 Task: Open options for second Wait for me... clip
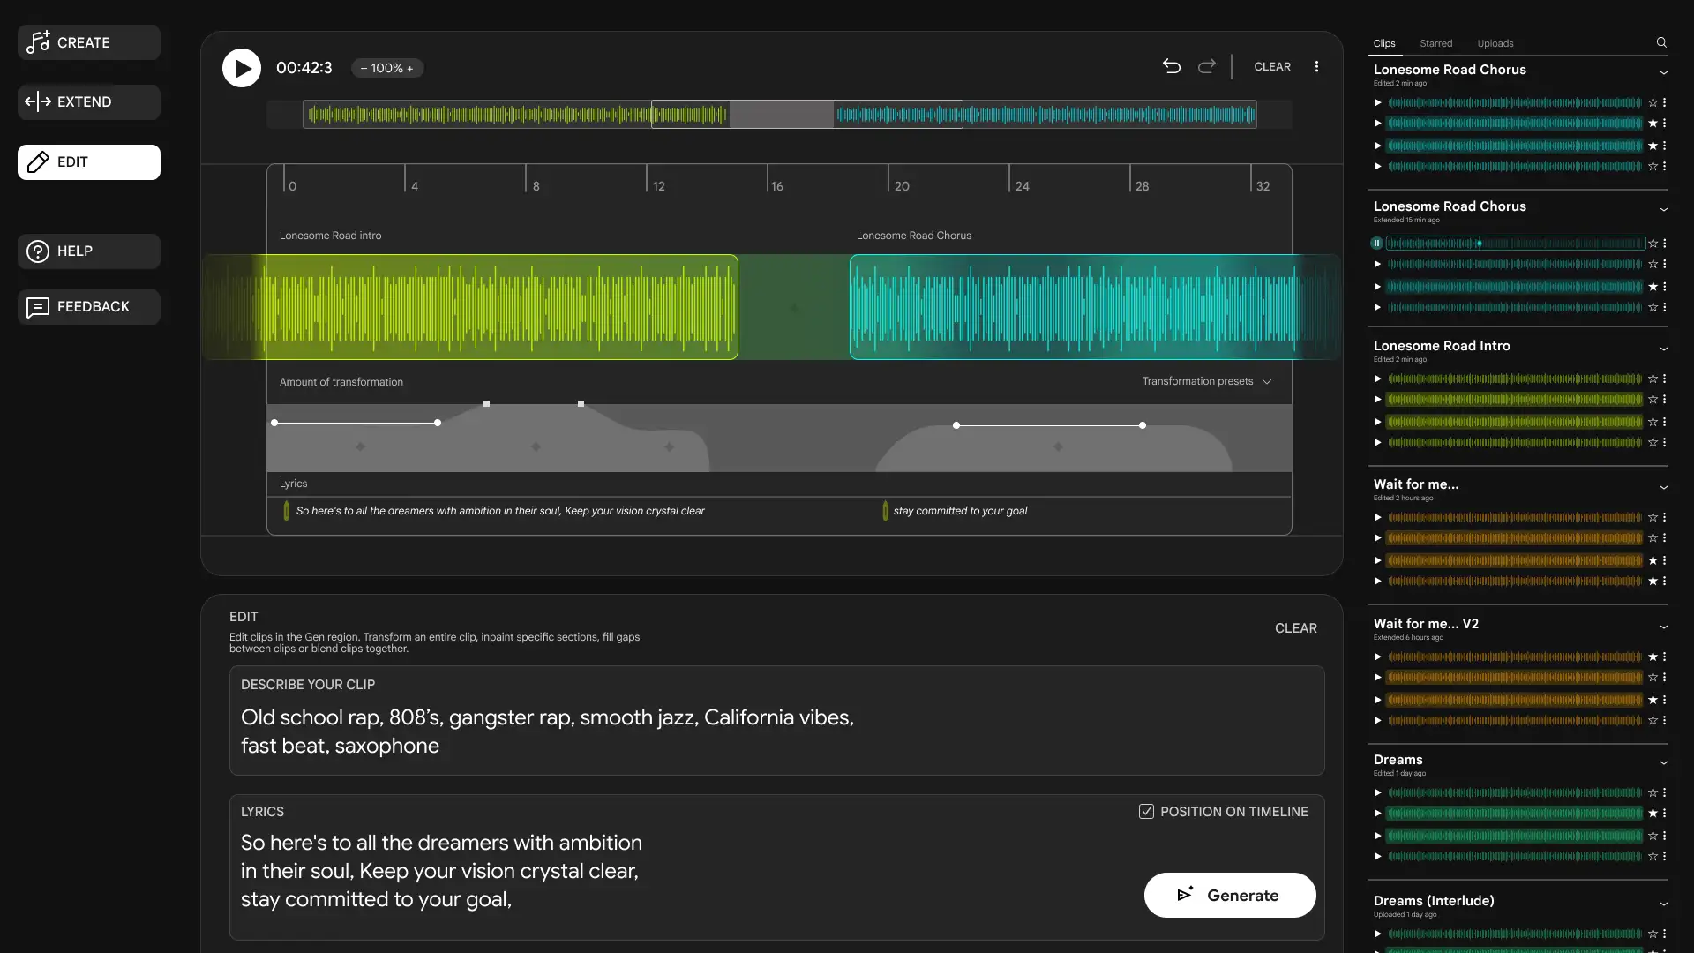pyautogui.click(x=1664, y=538)
